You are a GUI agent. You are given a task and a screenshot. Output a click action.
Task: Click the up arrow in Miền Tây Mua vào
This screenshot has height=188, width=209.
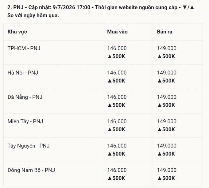click(110, 130)
